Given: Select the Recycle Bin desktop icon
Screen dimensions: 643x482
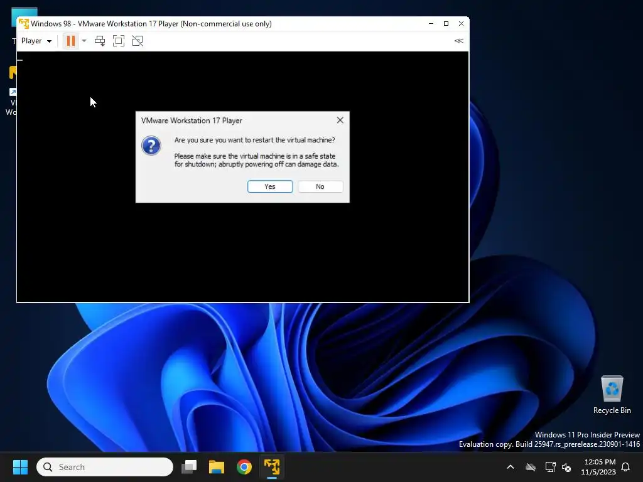Looking at the screenshot, I should tap(612, 395).
